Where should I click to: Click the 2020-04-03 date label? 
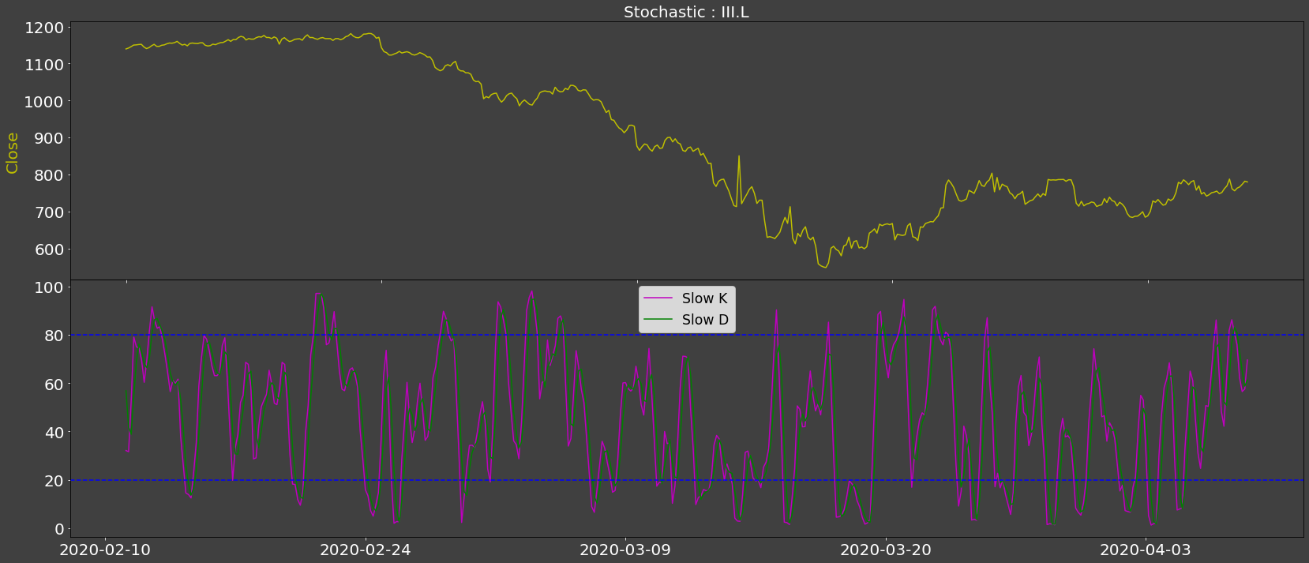[1145, 550]
